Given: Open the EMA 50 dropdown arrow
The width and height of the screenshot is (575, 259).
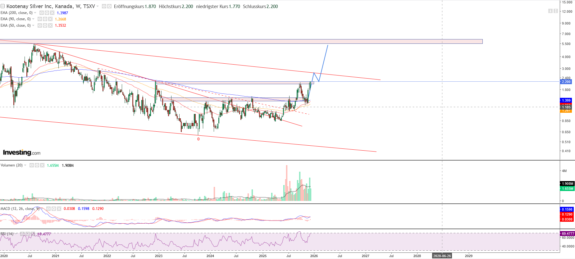Looking at the screenshot, I should [33, 25].
